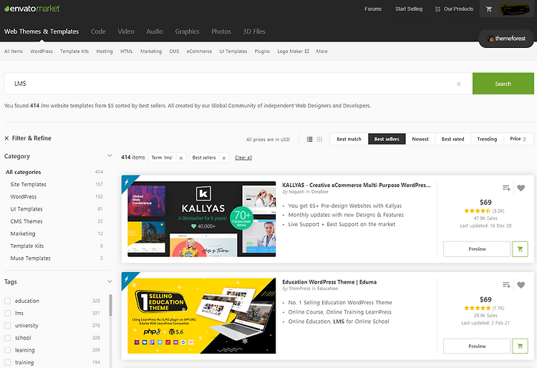Filter by Site Templates category
This screenshot has height=368, width=537.
point(29,185)
